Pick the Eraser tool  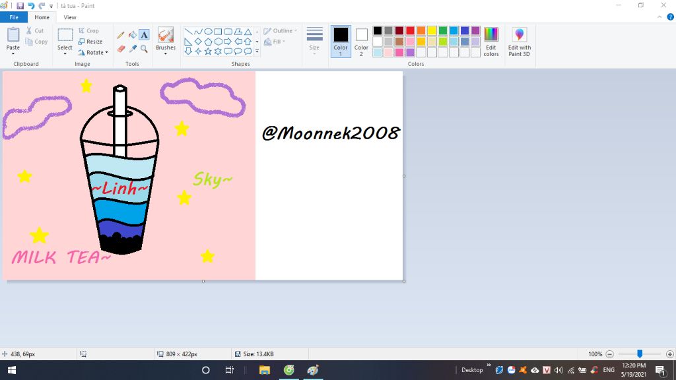pos(121,49)
